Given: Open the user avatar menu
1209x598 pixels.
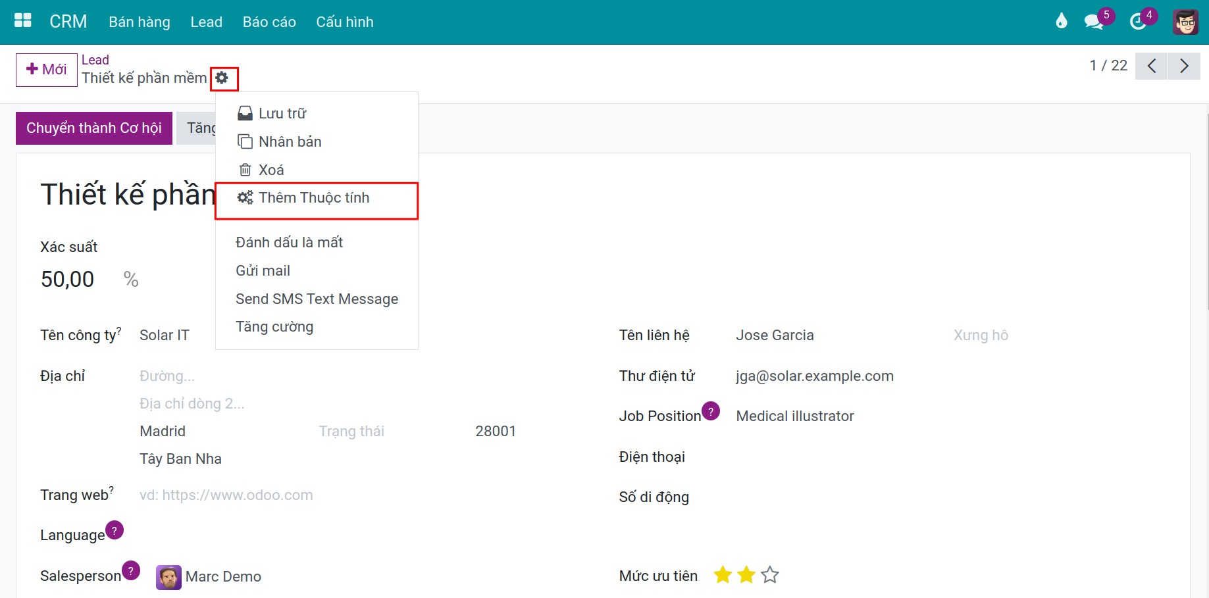Looking at the screenshot, I should pyautogui.click(x=1185, y=22).
